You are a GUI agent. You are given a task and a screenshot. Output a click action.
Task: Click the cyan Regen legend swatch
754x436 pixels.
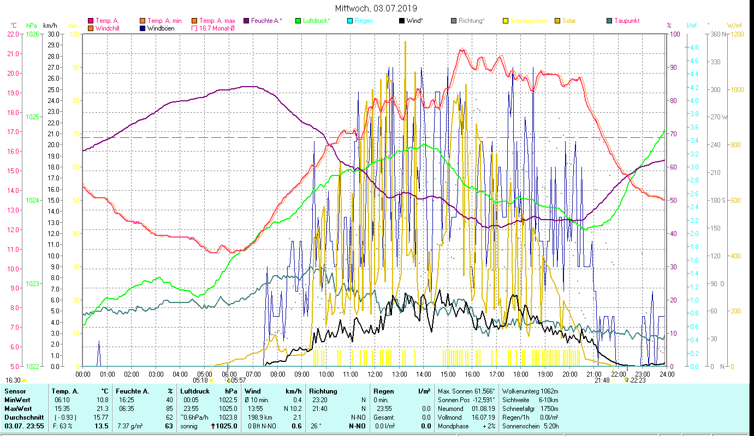click(350, 21)
